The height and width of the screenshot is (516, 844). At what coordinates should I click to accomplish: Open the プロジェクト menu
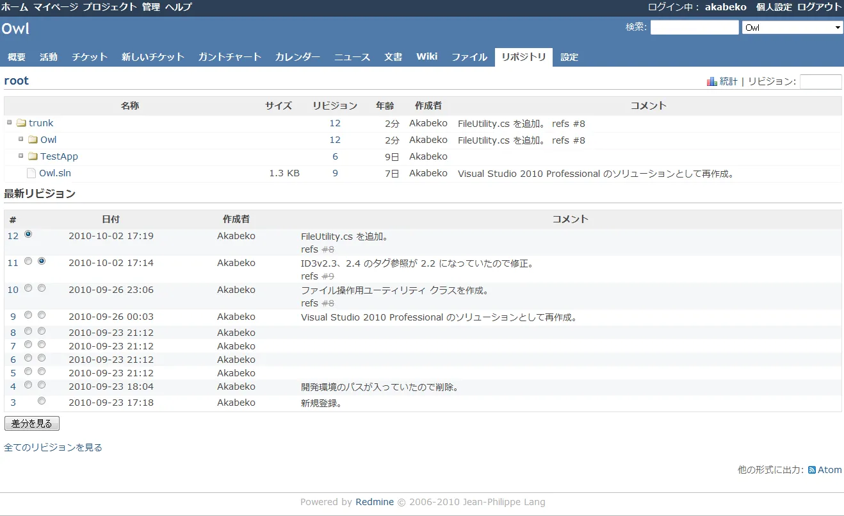(108, 7)
